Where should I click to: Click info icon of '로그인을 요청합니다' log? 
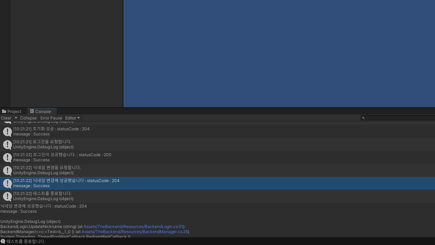pyautogui.click(x=7, y=145)
